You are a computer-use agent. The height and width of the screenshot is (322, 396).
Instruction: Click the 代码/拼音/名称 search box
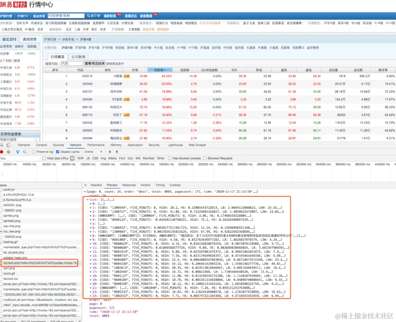click(x=66, y=16)
